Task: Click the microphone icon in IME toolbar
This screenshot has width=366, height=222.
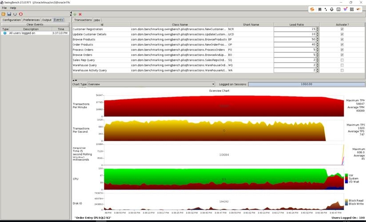Action: (x=332, y=9)
